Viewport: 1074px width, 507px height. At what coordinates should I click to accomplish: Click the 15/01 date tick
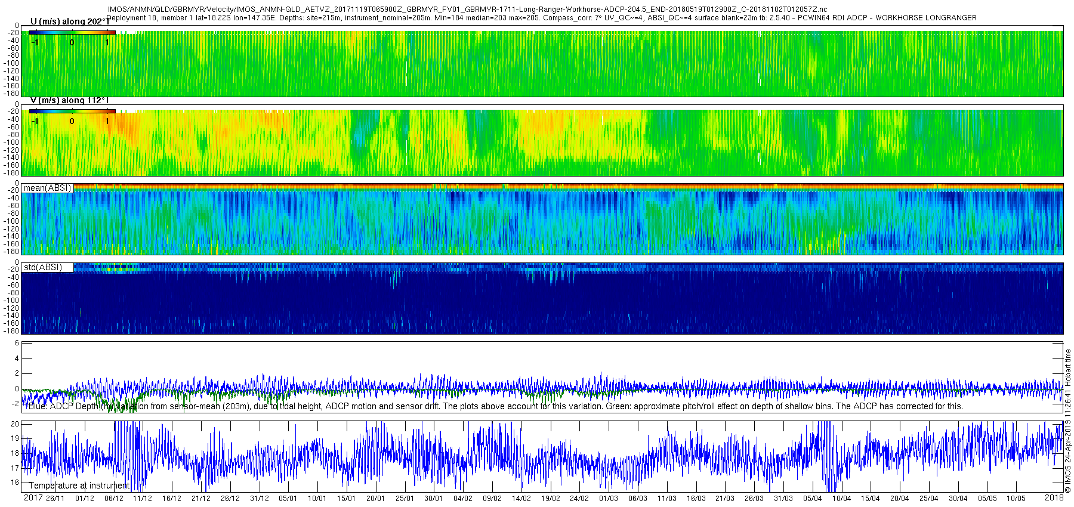(x=346, y=499)
